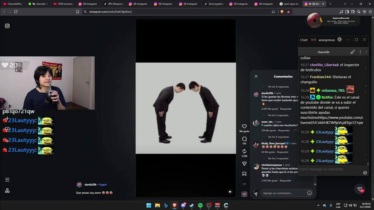Reply to the christianreyessss comment

point(285,181)
